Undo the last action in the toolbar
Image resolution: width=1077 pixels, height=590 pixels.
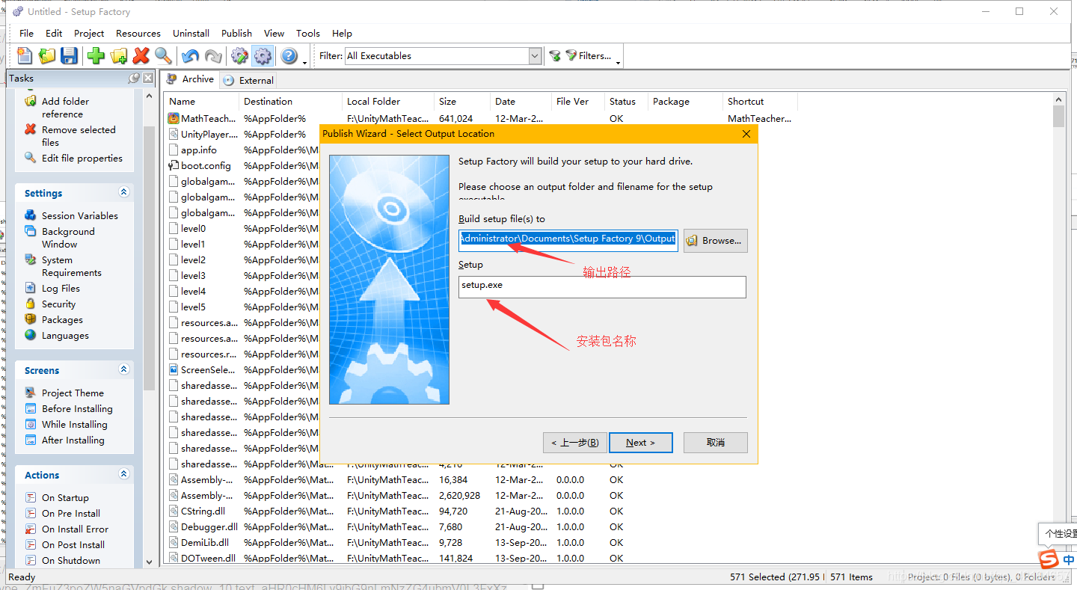[190, 55]
